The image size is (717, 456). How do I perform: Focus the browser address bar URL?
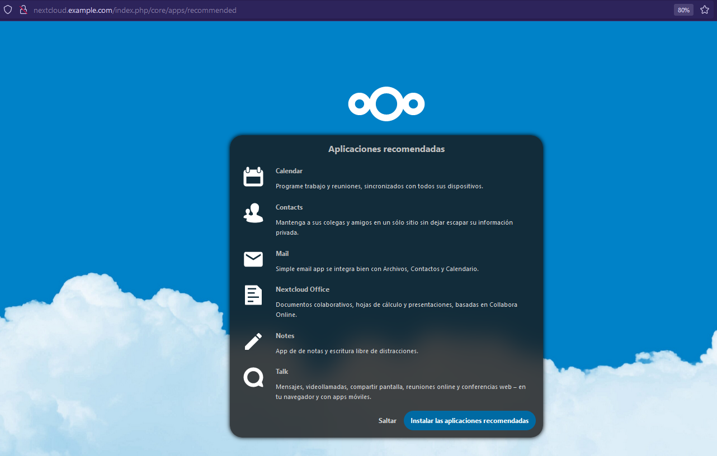click(x=135, y=10)
